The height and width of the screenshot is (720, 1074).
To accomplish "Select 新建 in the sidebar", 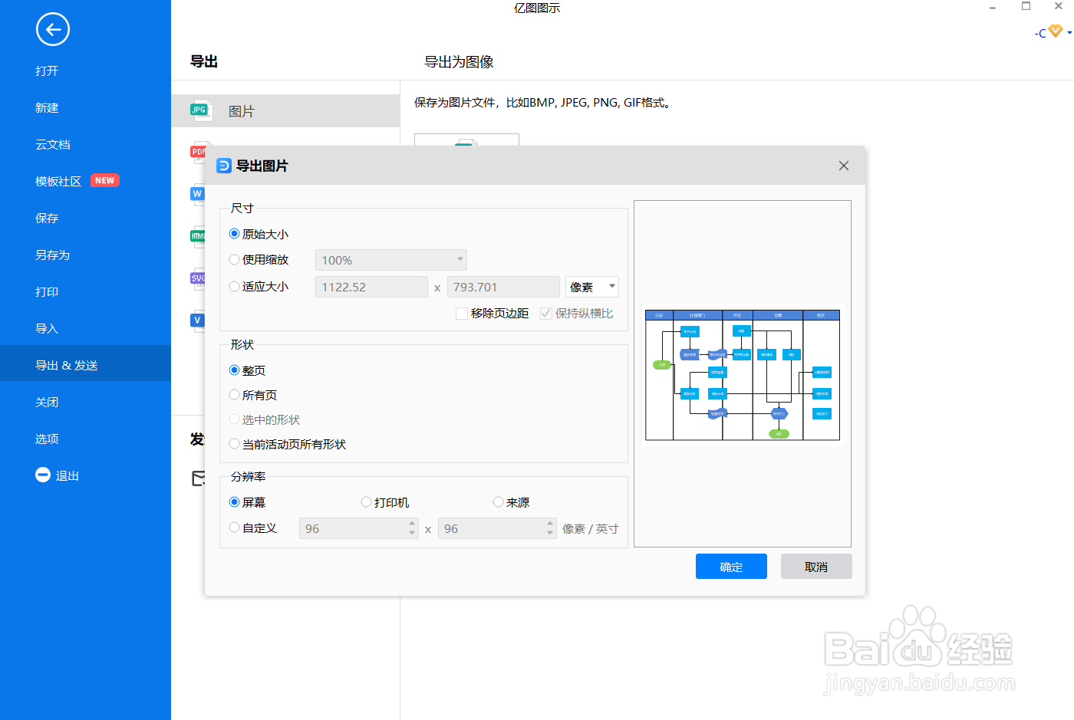I will coord(47,107).
